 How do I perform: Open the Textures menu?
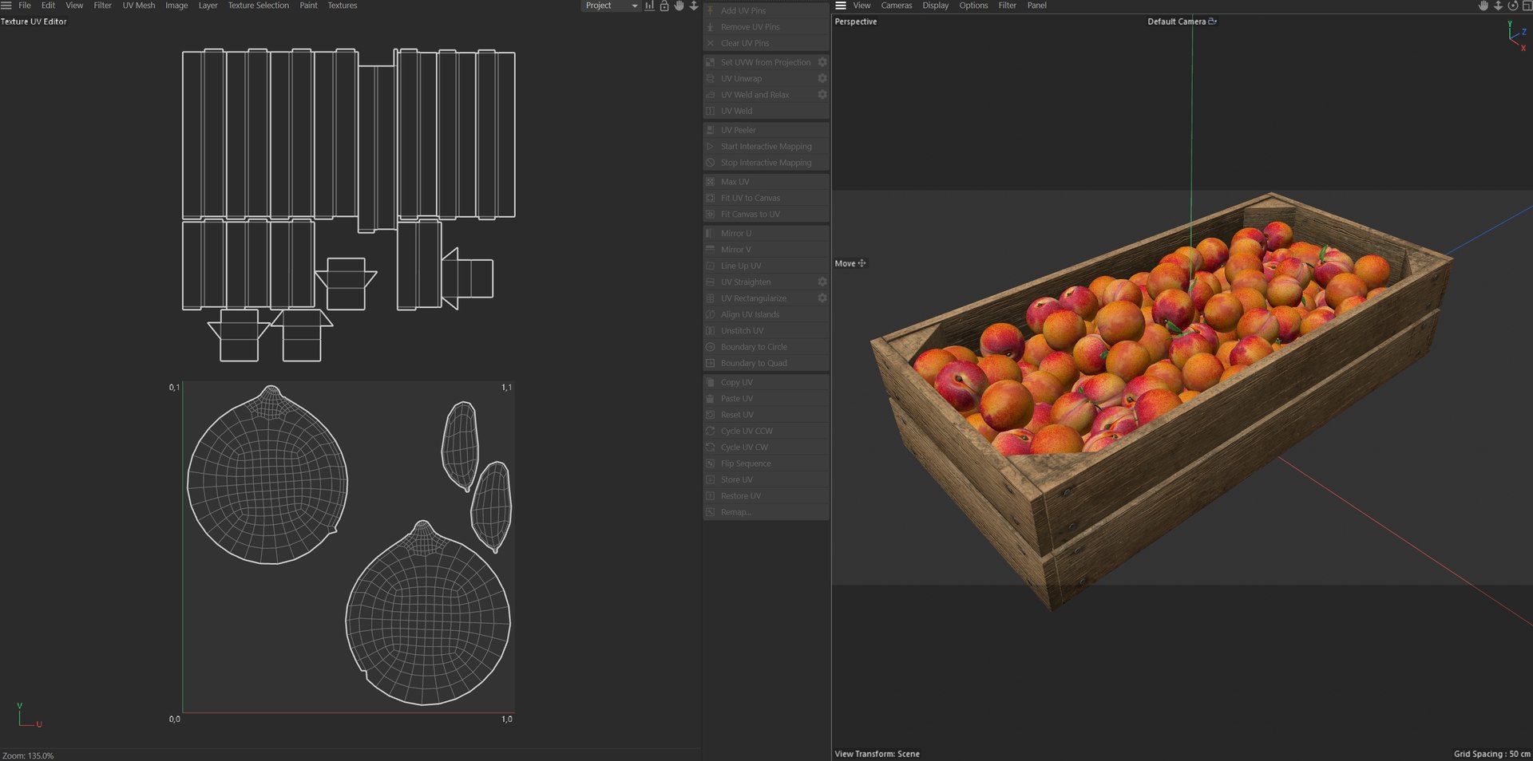[343, 6]
